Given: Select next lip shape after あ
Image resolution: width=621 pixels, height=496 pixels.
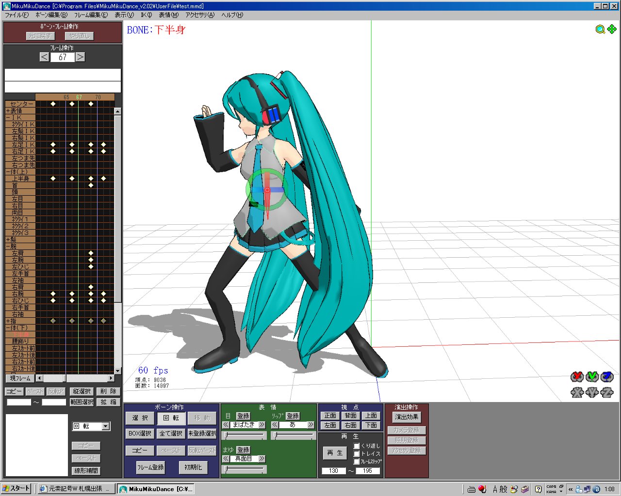Looking at the screenshot, I should [310, 425].
